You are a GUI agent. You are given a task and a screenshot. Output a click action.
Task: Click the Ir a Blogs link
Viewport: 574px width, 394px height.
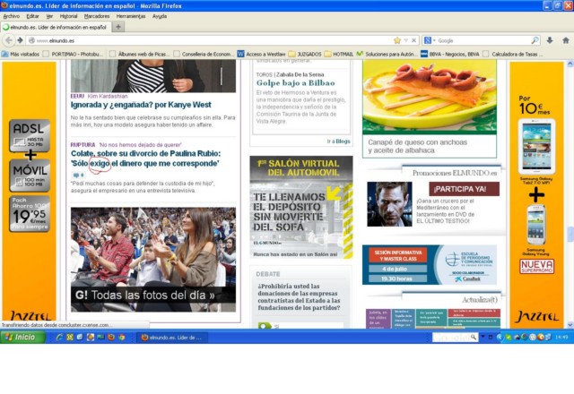coord(339,141)
